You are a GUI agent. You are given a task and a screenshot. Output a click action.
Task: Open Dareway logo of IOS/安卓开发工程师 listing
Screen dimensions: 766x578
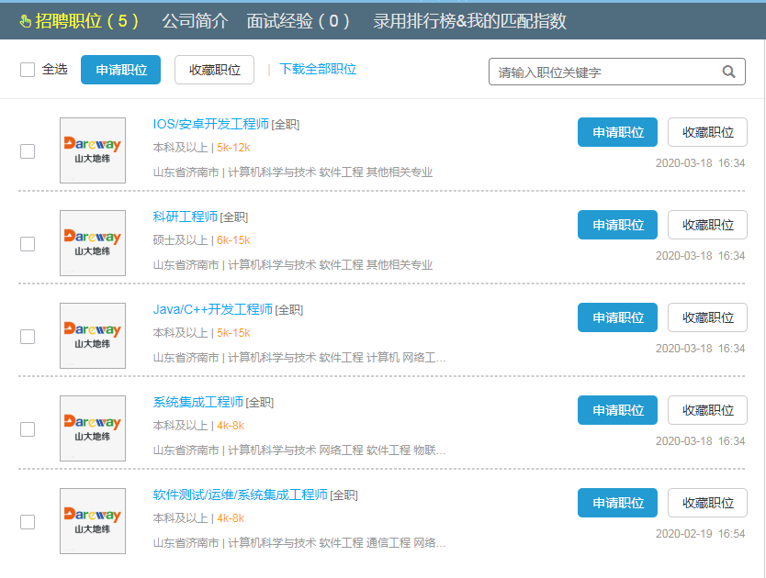tap(92, 150)
